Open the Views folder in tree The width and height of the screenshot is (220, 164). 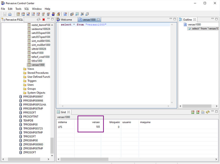point(29,69)
